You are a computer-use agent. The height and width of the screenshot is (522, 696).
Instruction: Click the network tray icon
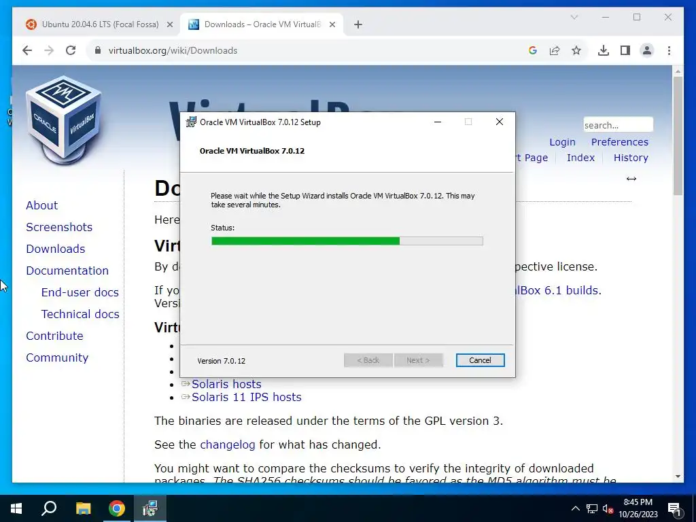click(x=592, y=508)
